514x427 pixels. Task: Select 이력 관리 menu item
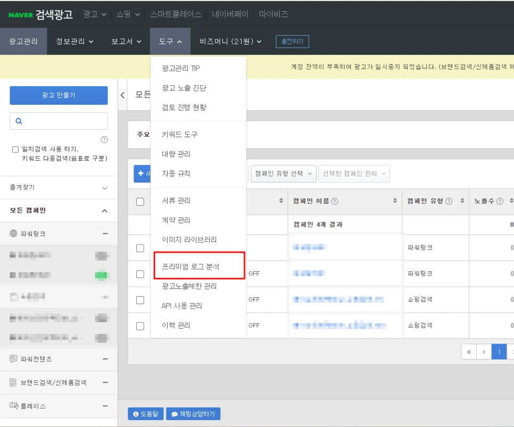click(176, 325)
